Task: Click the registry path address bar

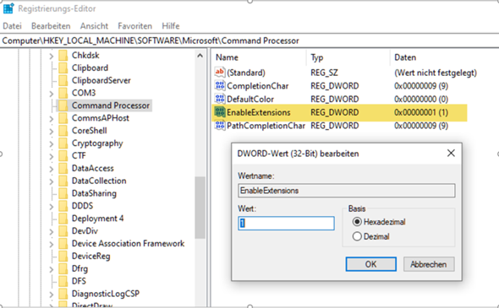Action: (249, 41)
